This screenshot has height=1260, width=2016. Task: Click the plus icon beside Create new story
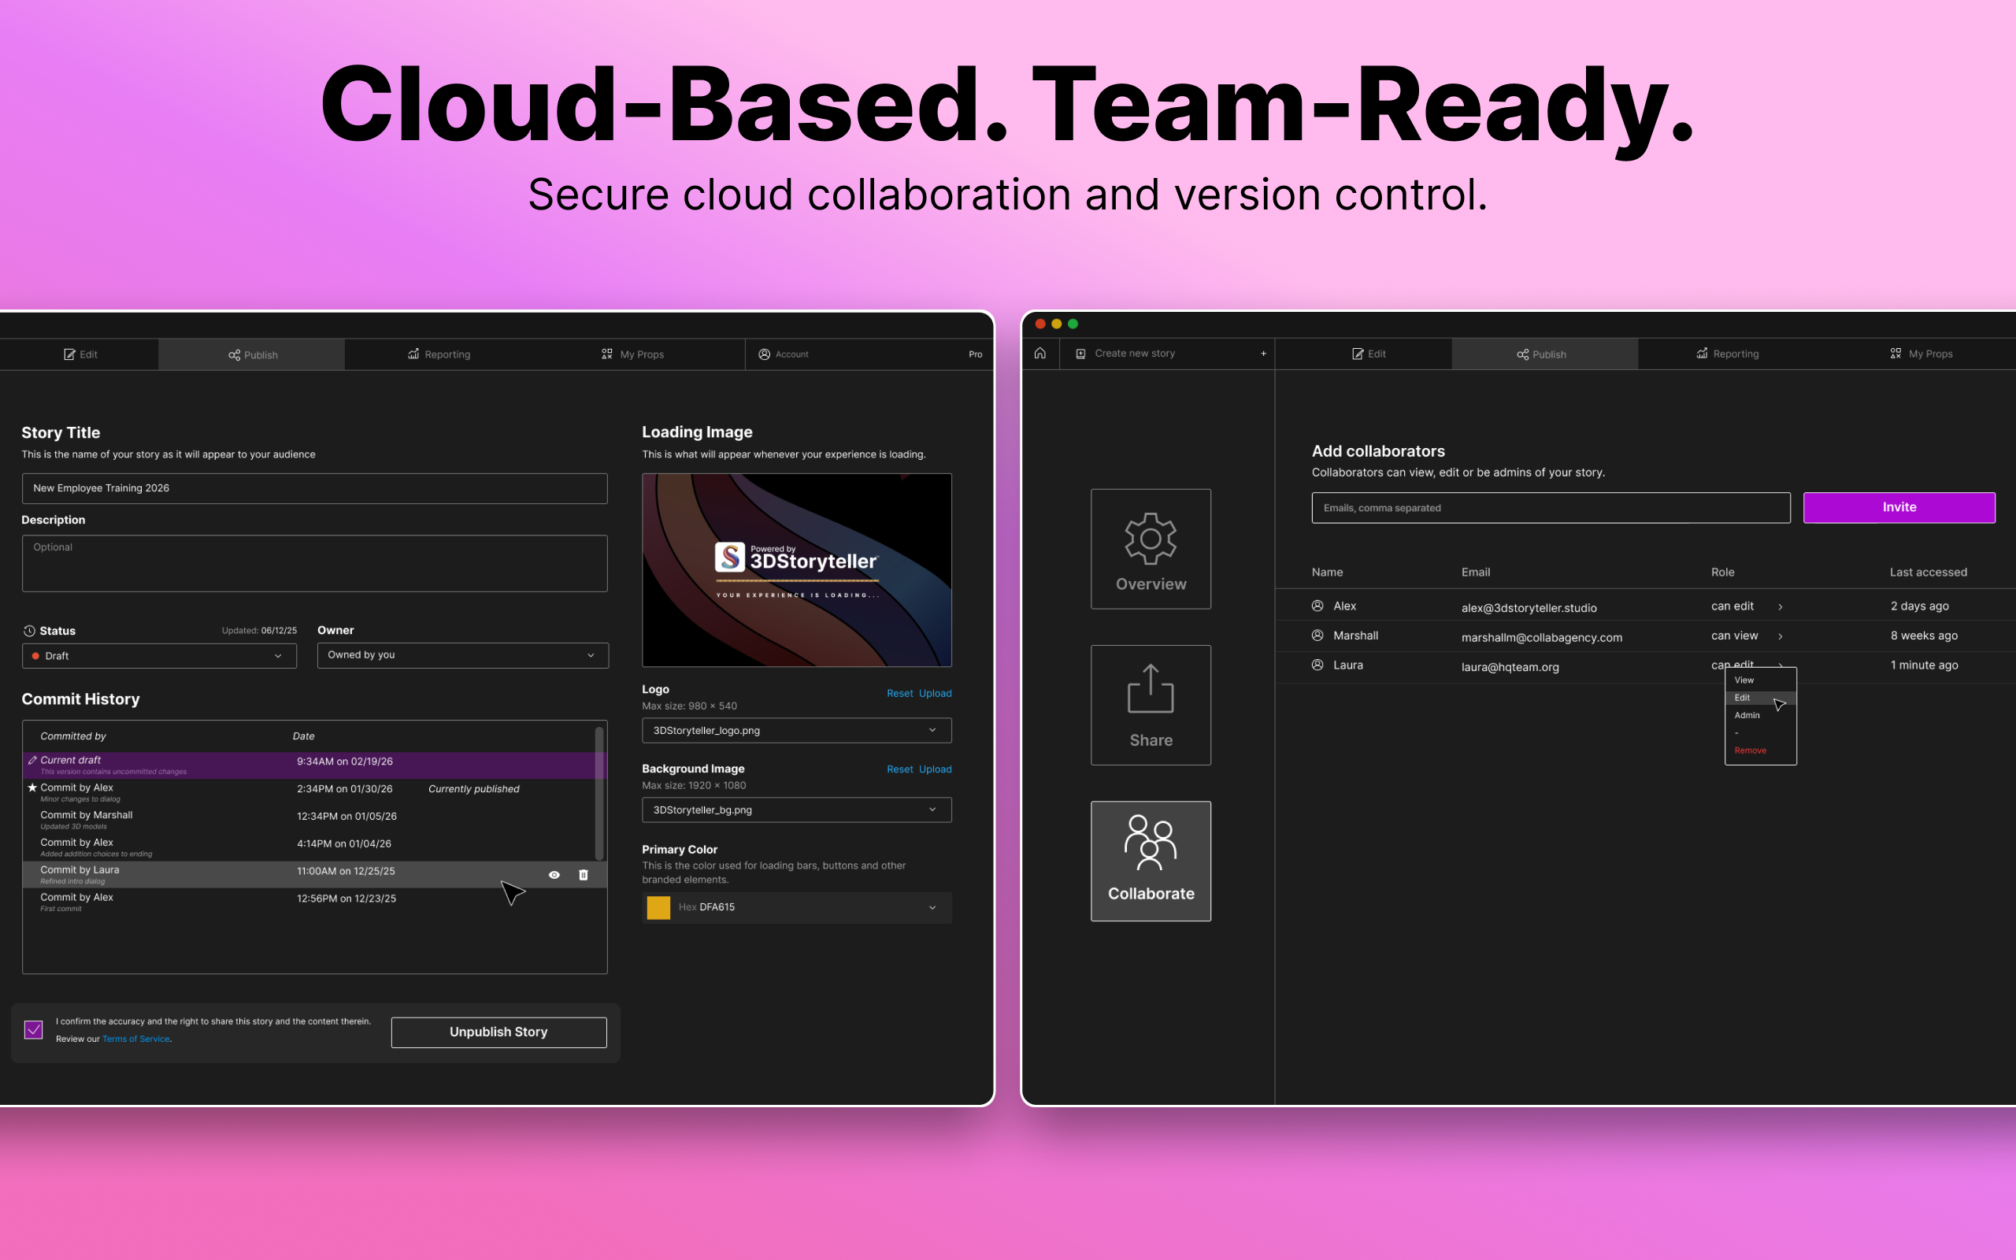point(1263,354)
